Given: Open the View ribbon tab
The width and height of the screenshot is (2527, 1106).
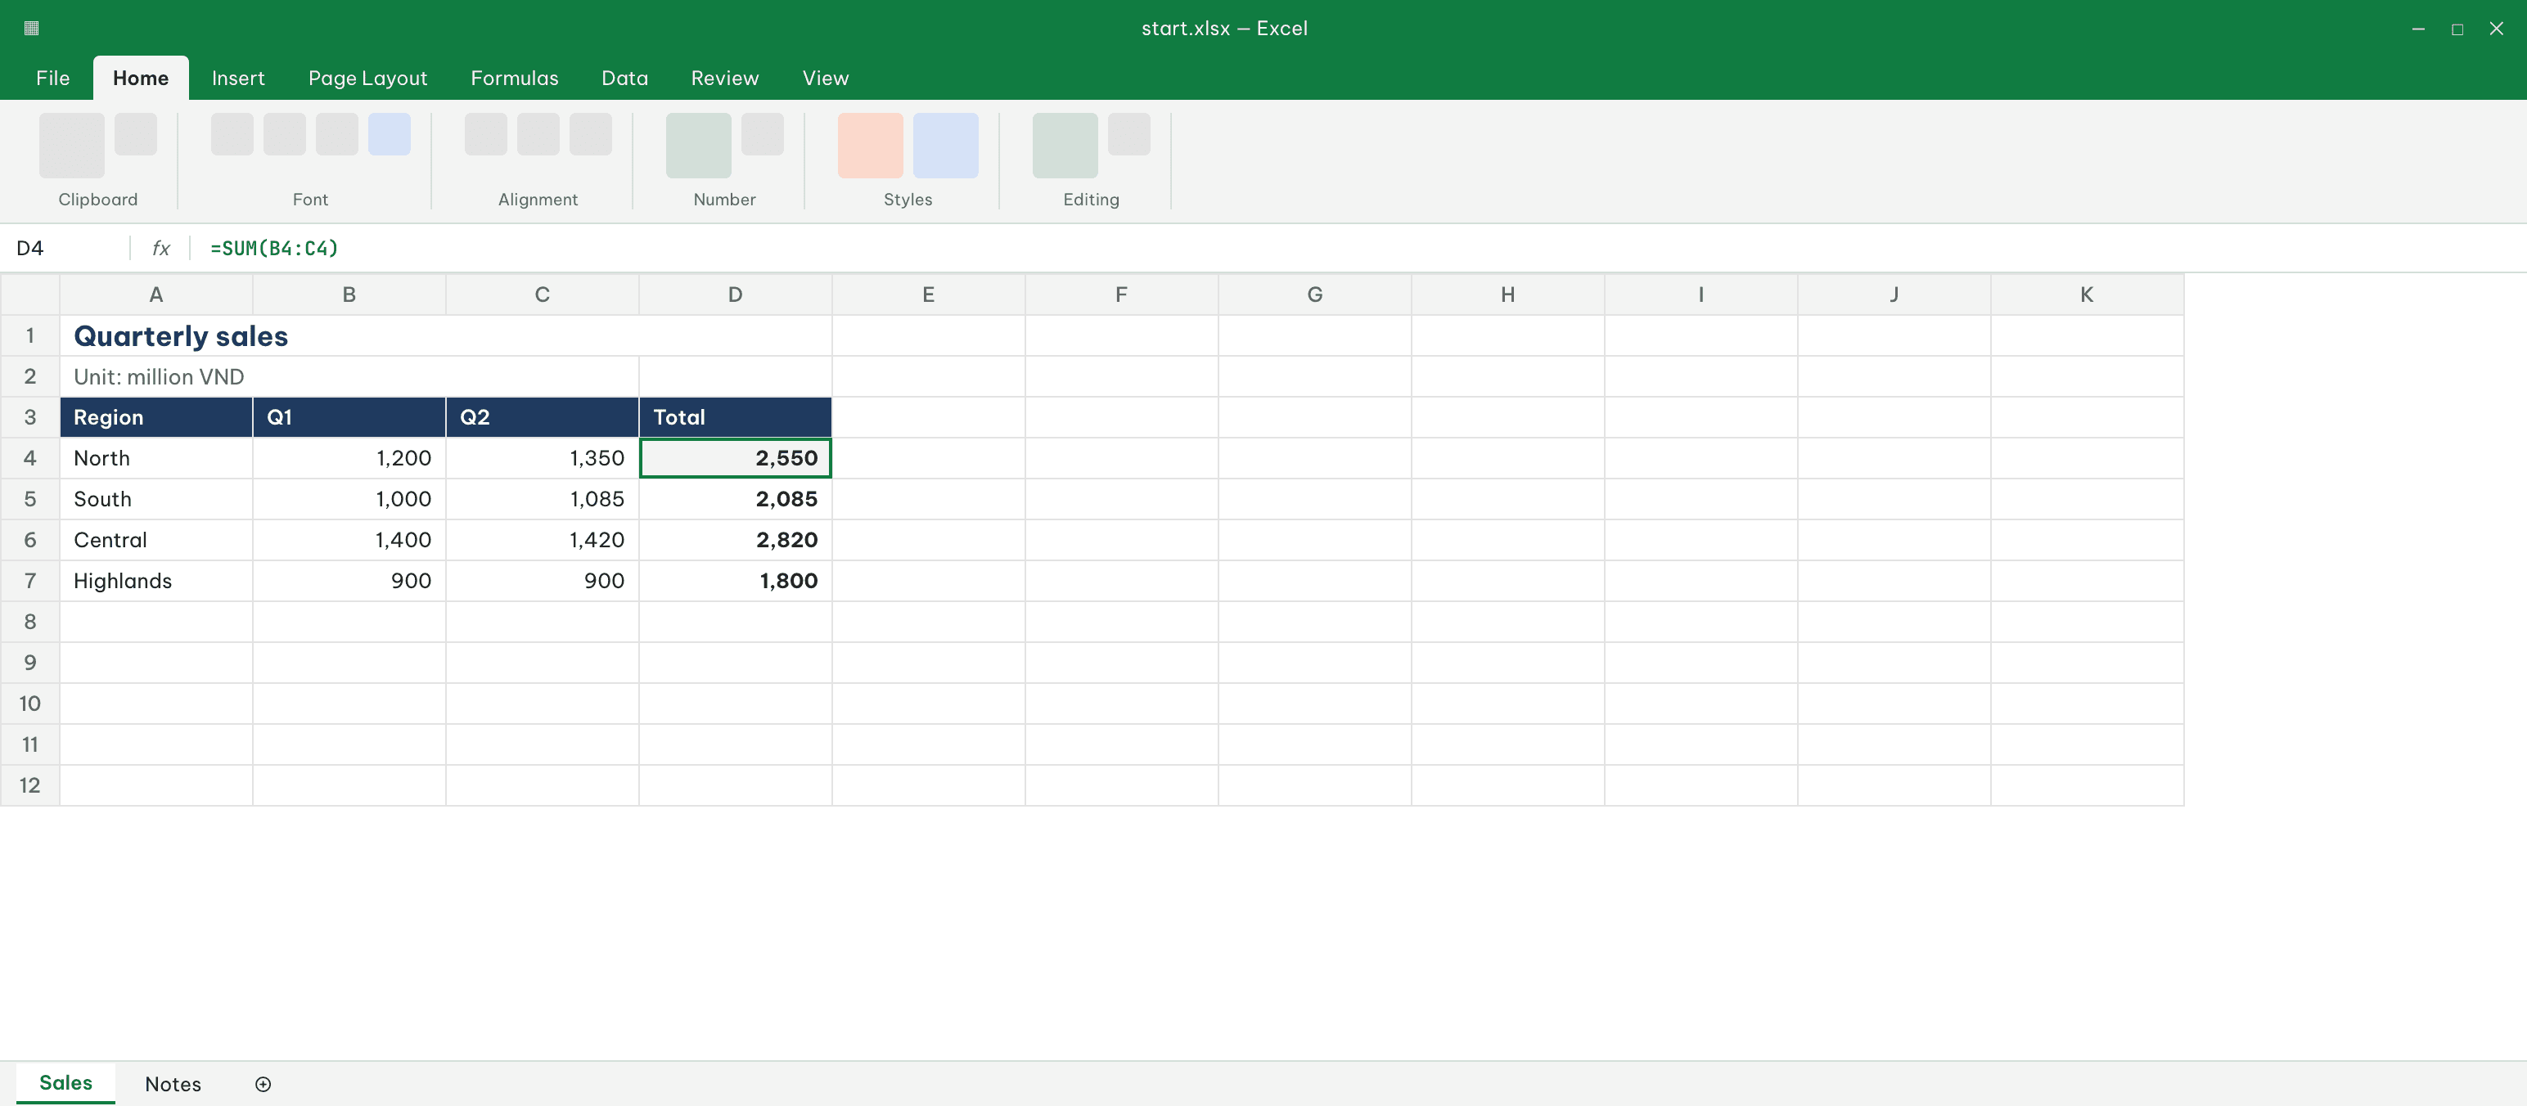Looking at the screenshot, I should pyautogui.click(x=826, y=78).
